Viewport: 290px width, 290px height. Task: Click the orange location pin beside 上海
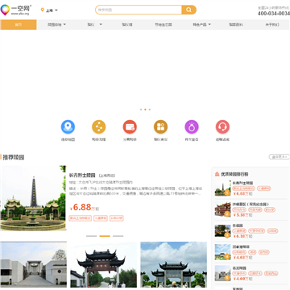pyautogui.click(x=42, y=10)
